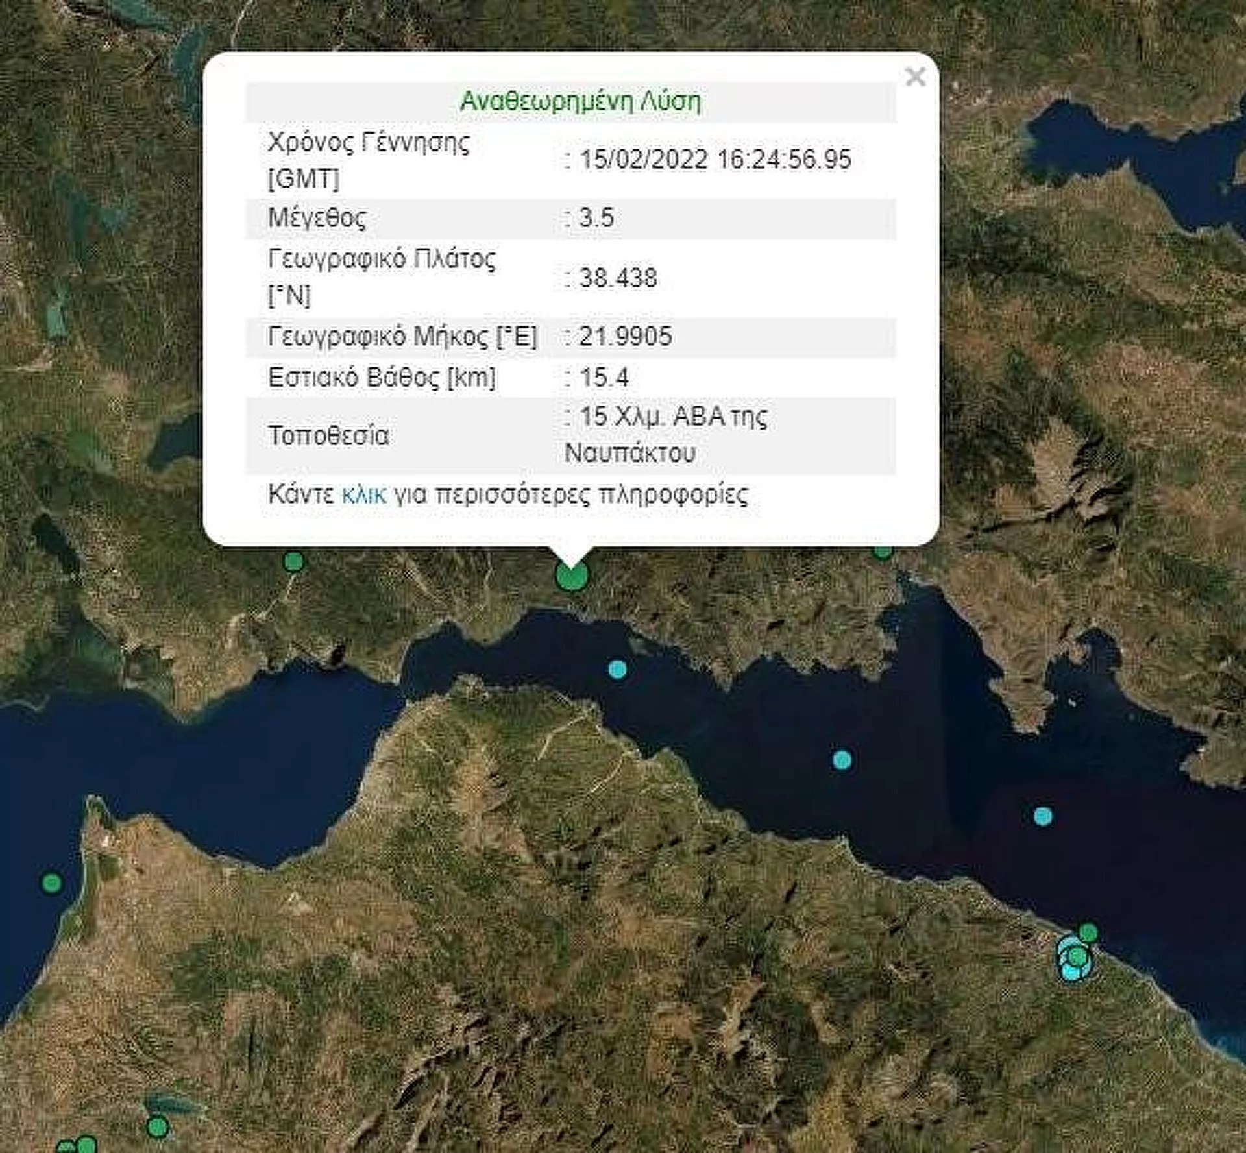This screenshot has width=1246, height=1153.
Task: Click small green marker left of popup tail
Action: coord(294,561)
